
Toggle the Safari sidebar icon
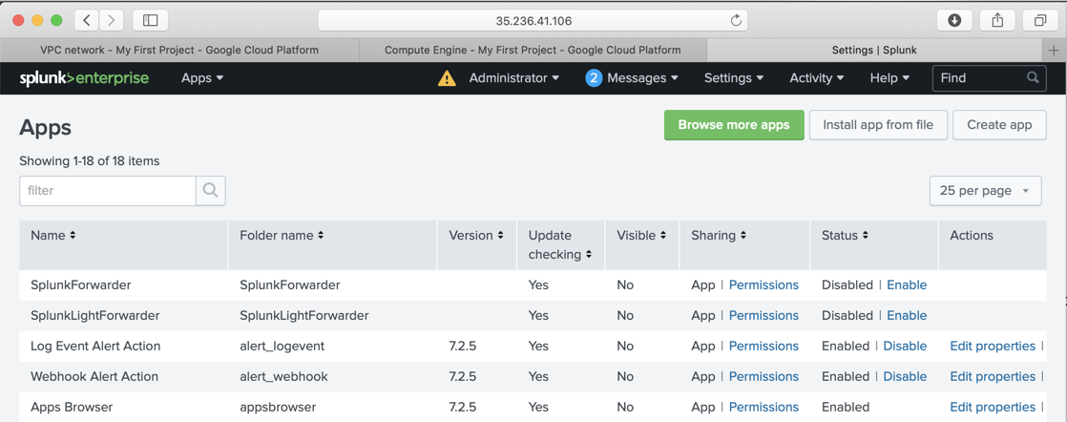(x=151, y=20)
